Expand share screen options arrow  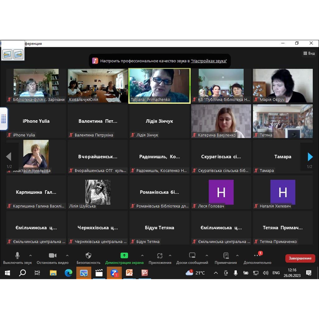coord(142,255)
